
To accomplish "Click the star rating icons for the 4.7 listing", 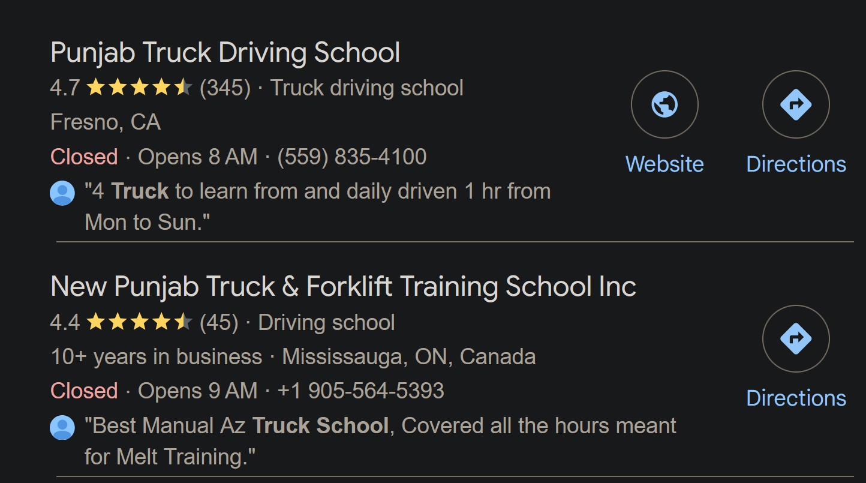I will click(139, 88).
